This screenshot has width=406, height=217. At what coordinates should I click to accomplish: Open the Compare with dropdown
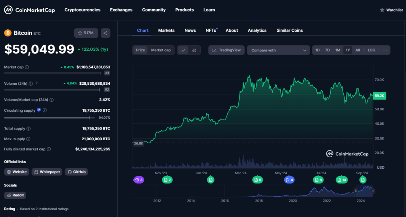(x=278, y=50)
